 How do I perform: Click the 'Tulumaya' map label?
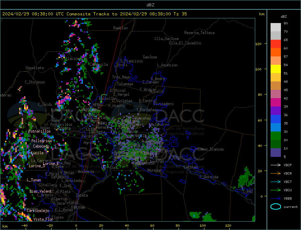(x=125, y=84)
